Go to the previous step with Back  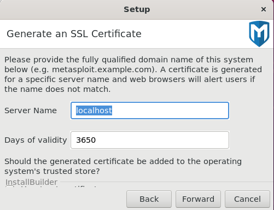coord(149,199)
